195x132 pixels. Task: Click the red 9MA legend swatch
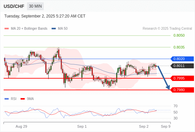tap(22, 99)
